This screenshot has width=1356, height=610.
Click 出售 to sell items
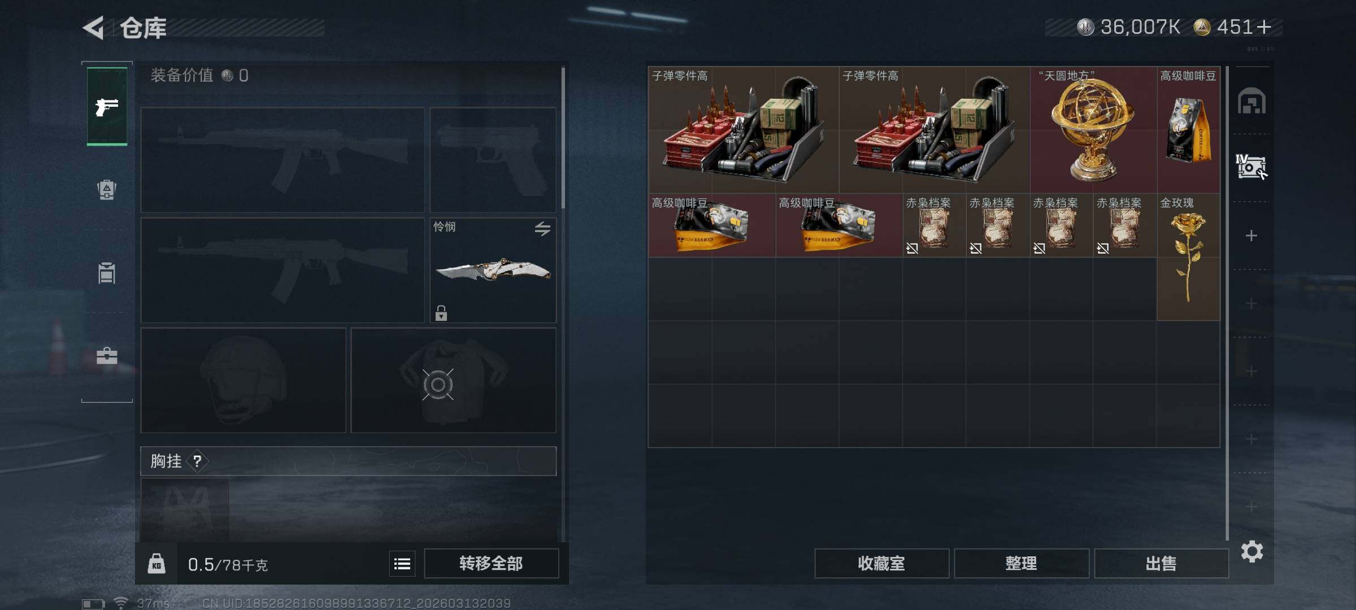[1161, 563]
